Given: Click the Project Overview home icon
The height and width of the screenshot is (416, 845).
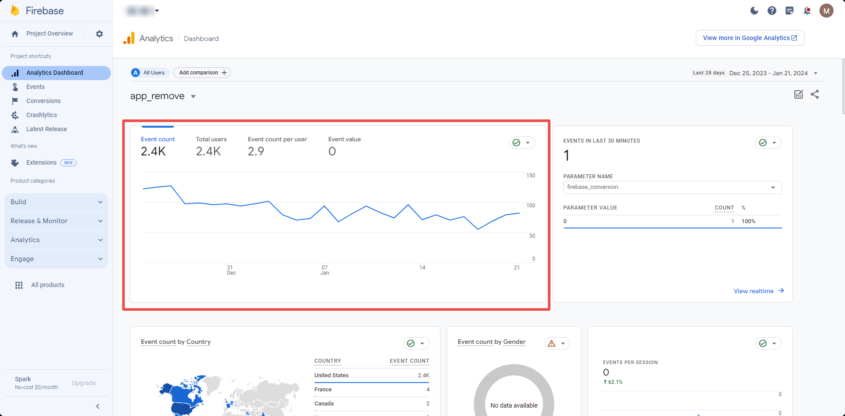Looking at the screenshot, I should pyautogui.click(x=15, y=34).
